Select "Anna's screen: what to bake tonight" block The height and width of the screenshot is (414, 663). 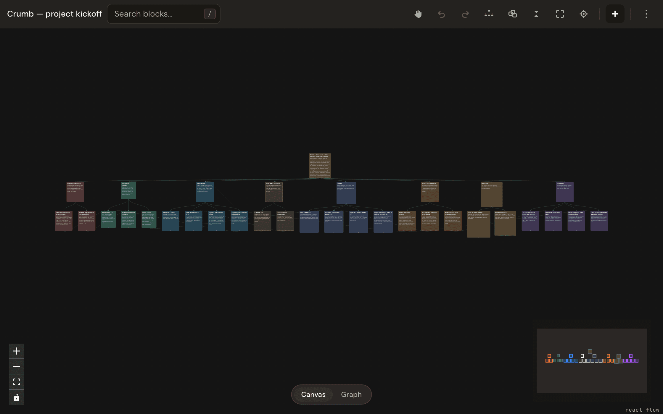pyautogui.click(x=239, y=221)
